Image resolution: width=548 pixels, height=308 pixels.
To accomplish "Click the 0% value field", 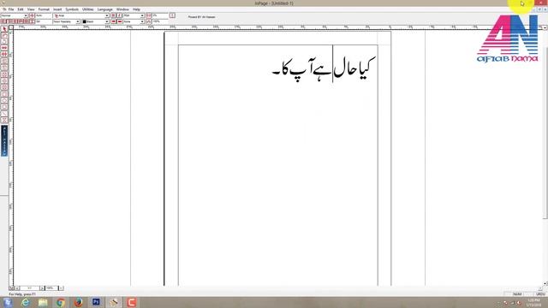I will (160, 15).
